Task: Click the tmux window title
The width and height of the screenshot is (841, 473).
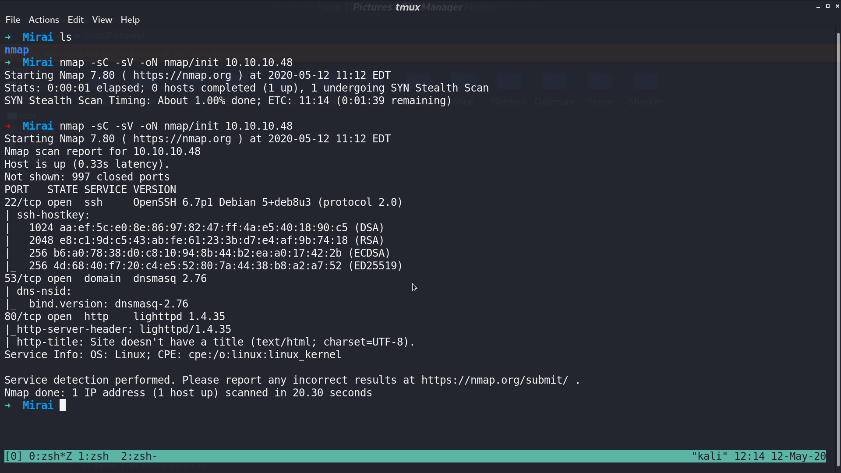Action: click(408, 7)
